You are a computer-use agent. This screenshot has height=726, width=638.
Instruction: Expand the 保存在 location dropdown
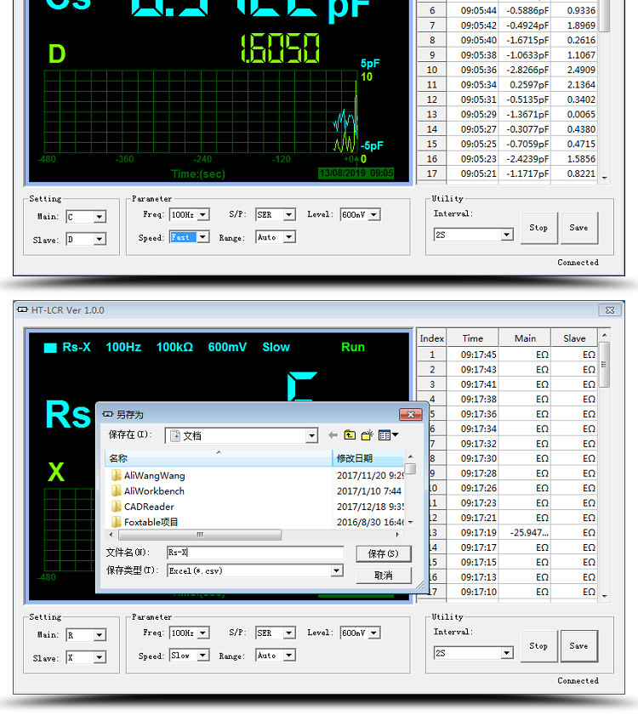[312, 436]
